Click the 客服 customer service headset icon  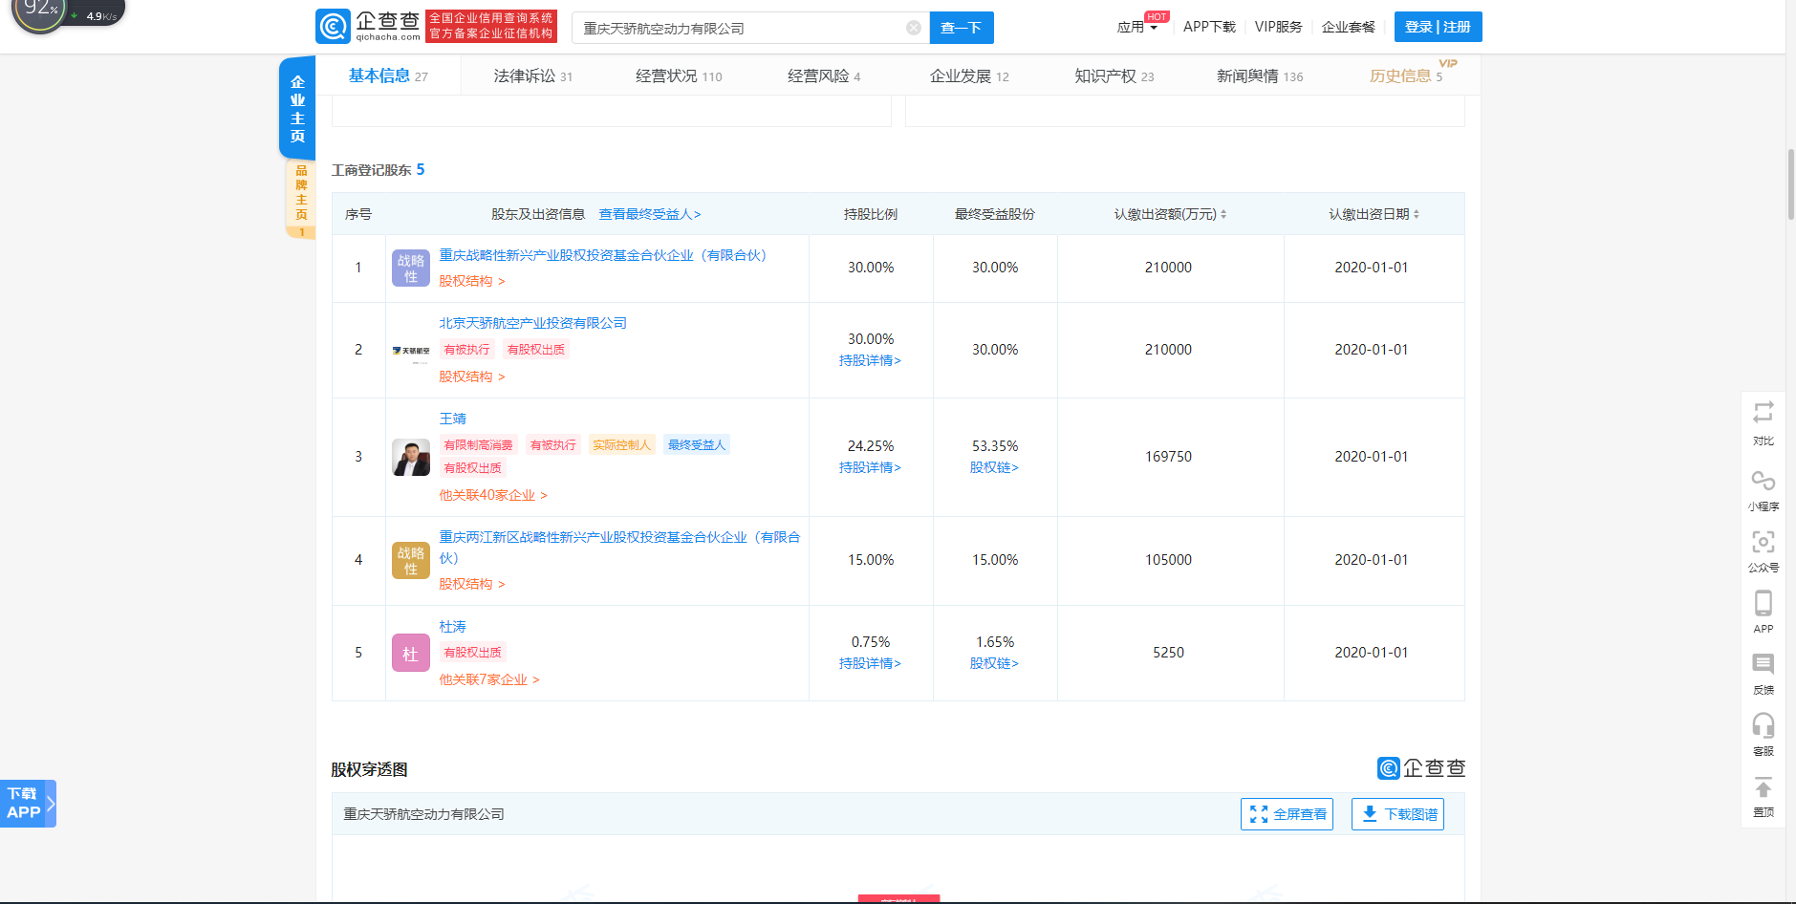click(1763, 726)
